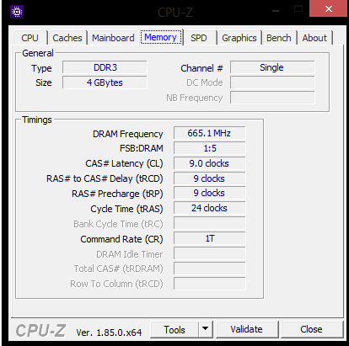This screenshot has height=346, width=349.
Task: Open the Tools dropdown arrow
Action: 206,329
